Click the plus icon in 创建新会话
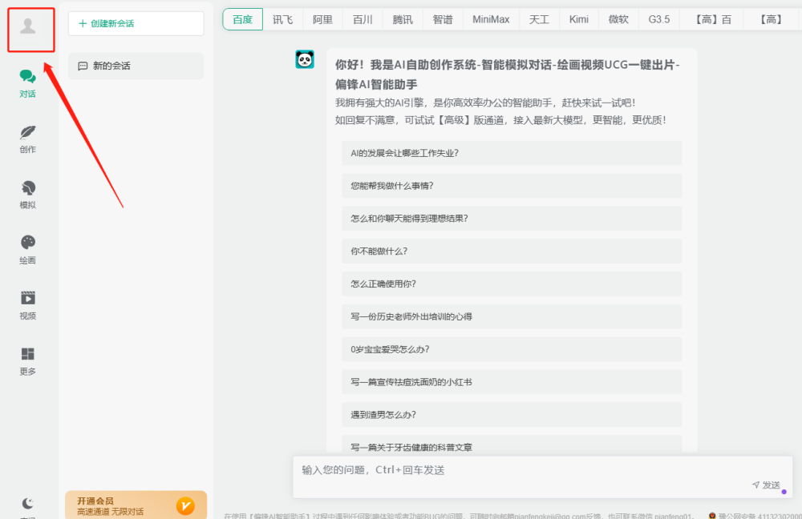 point(83,23)
